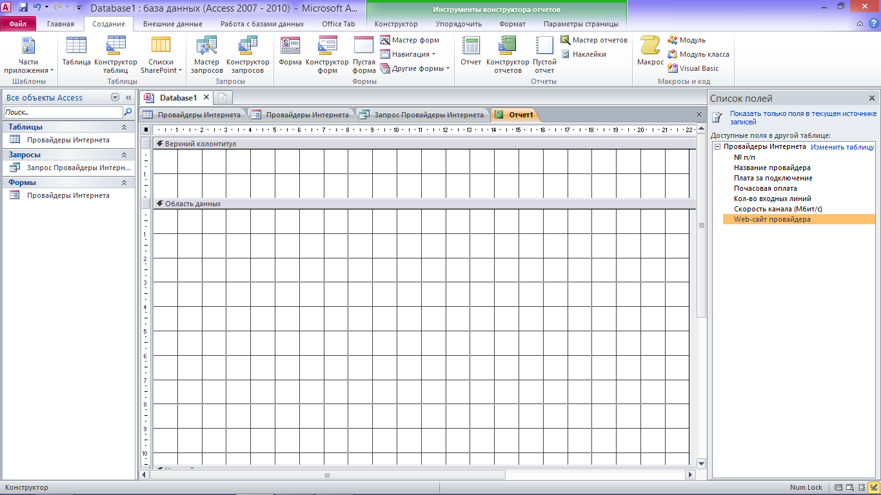Save with Quick Access save icon
This screenshot has width=881, height=495.
(x=23, y=8)
